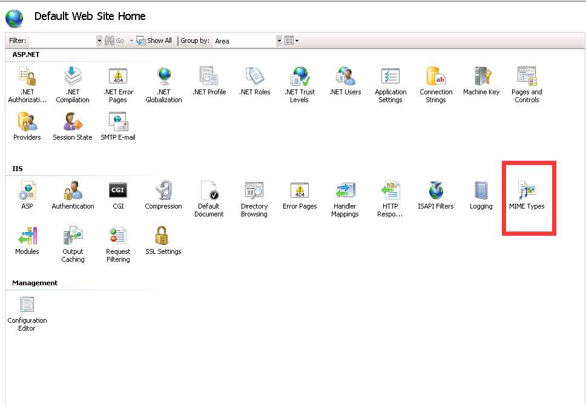The height and width of the screenshot is (405, 586).
Task: Open Handler Mappings feature
Action: tap(345, 199)
